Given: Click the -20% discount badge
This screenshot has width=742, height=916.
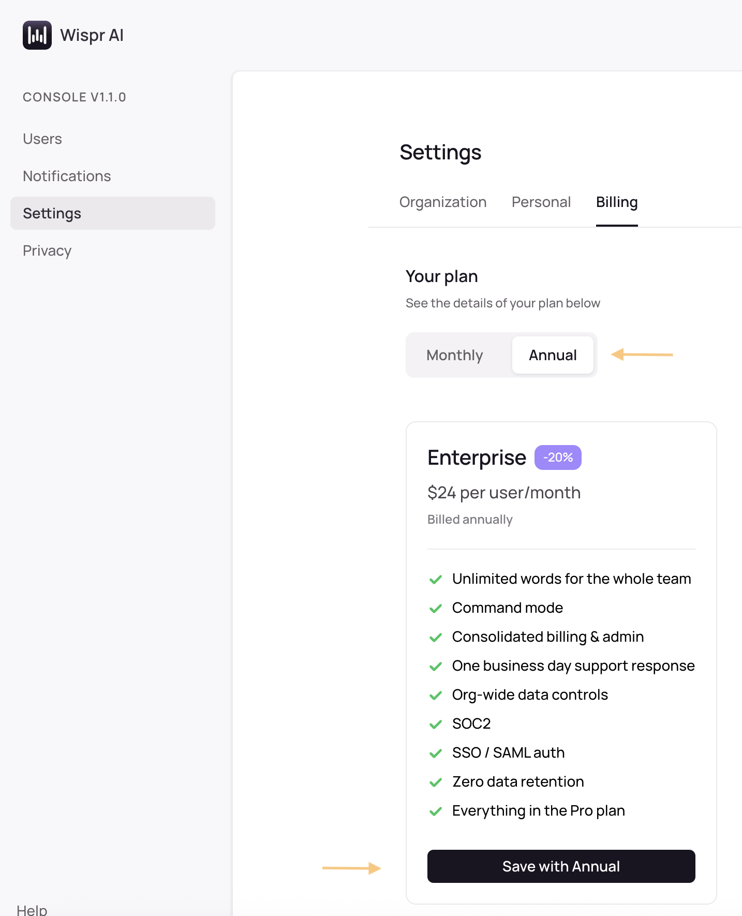Looking at the screenshot, I should point(557,457).
